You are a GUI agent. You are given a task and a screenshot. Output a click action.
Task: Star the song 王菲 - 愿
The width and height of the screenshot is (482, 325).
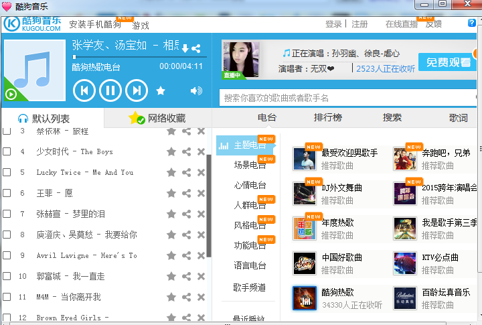coord(171,193)
